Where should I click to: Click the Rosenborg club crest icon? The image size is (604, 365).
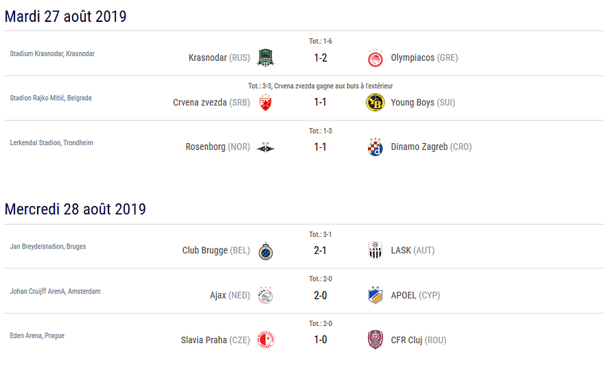(265, 147)
